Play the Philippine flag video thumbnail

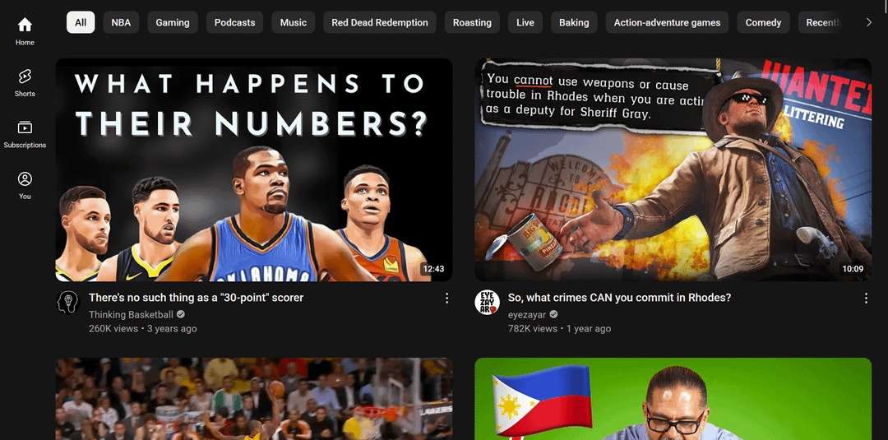pyautogui.click(x=673, y=399)
